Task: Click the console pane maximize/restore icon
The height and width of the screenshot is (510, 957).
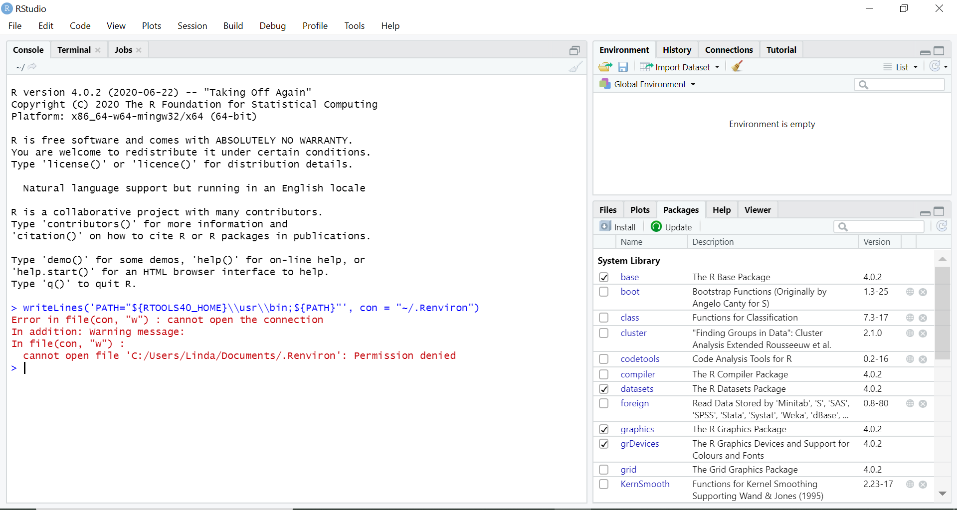Action: click(x=575, y=50)
